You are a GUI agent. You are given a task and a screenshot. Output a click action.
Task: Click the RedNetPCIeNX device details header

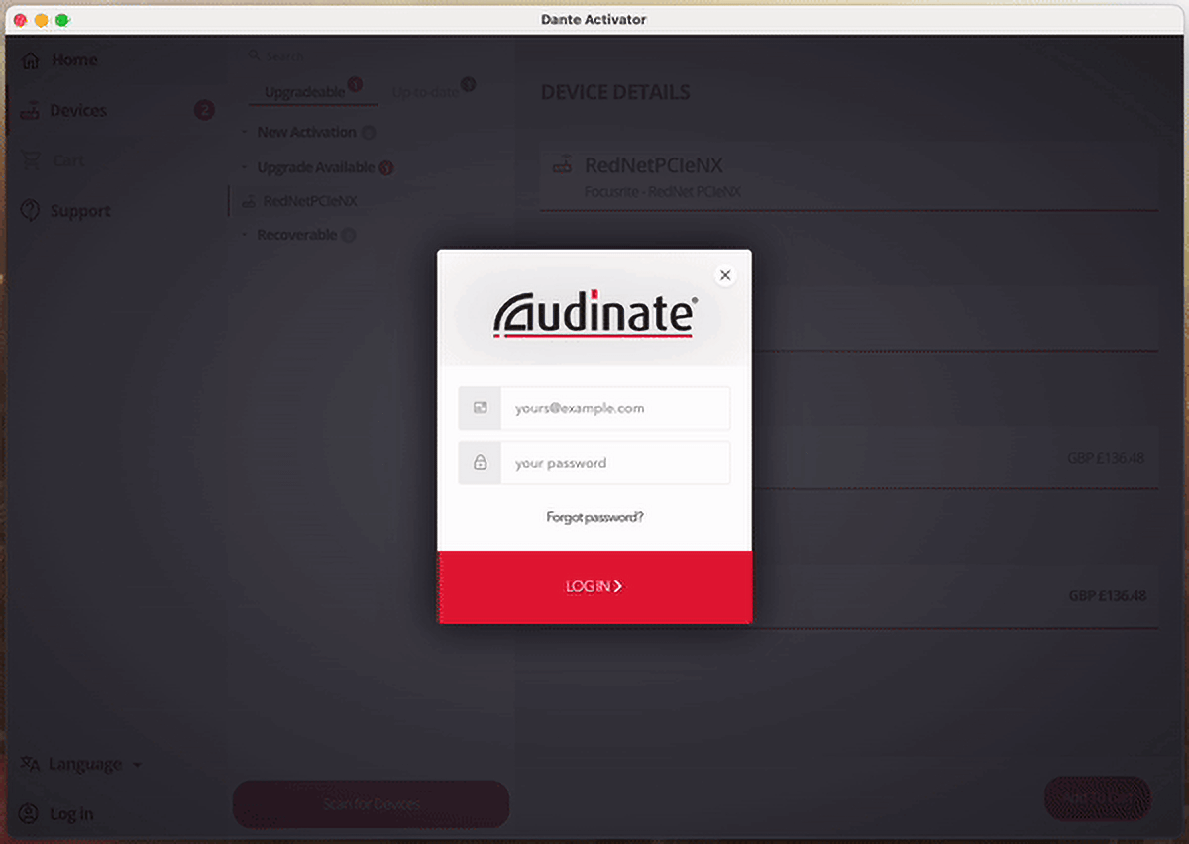849,175
